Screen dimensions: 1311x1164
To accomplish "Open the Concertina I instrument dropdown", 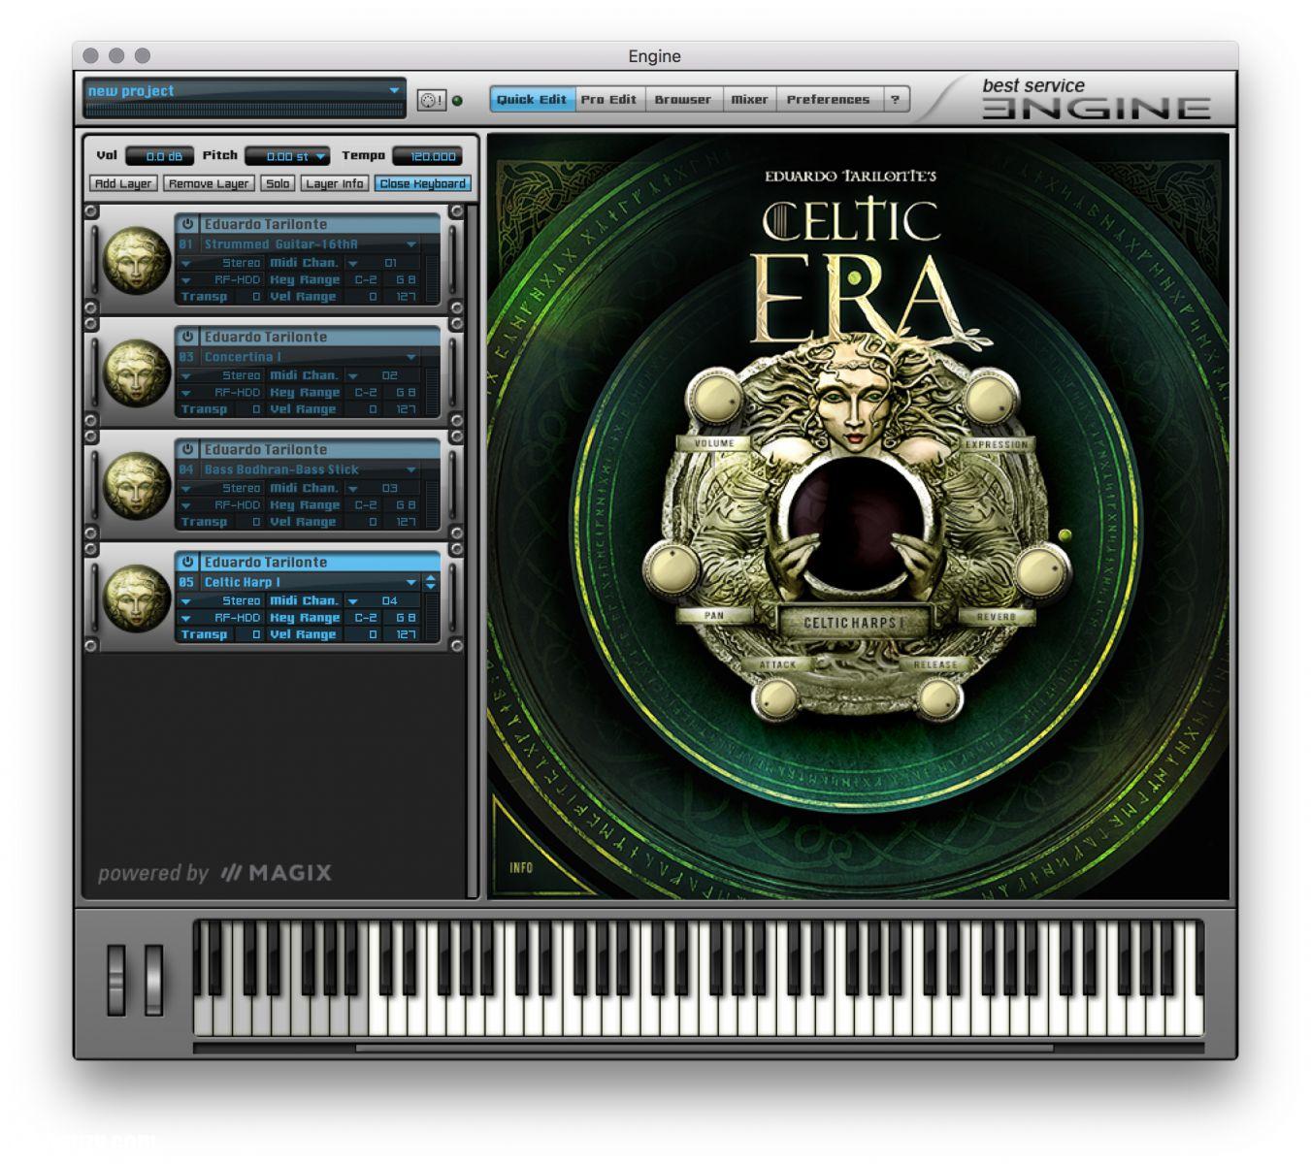I will pyautogui.click(x=410, y=357).
